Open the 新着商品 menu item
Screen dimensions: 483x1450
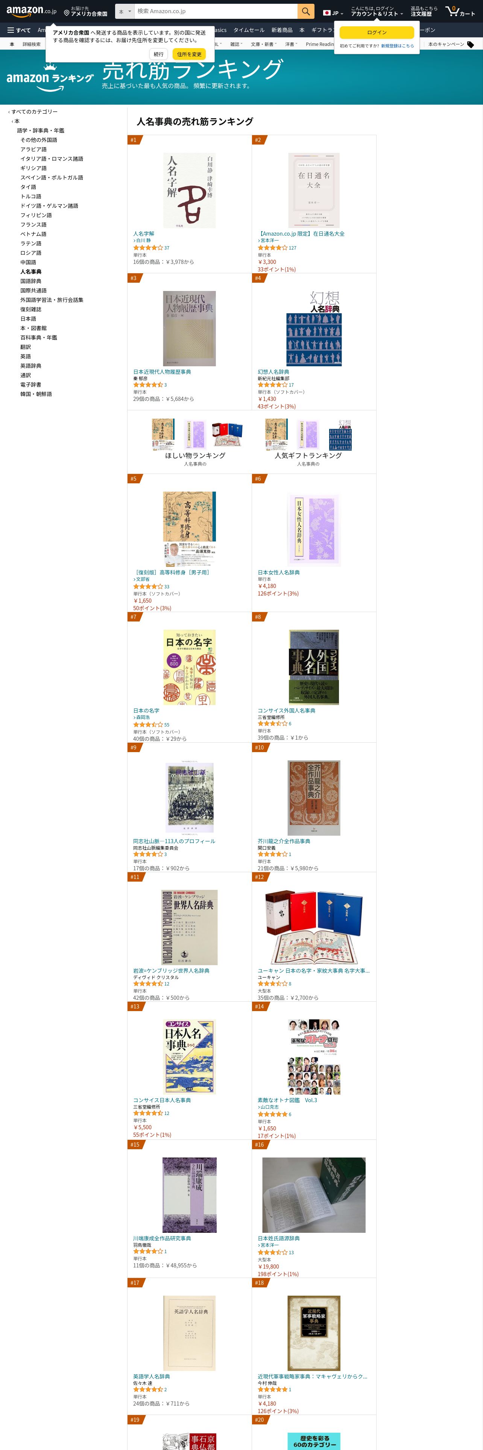tap(282, 30)
